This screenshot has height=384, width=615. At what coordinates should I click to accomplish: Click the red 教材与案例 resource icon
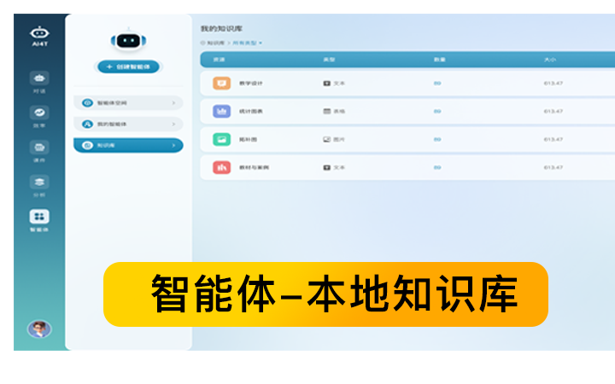point(221,167)
